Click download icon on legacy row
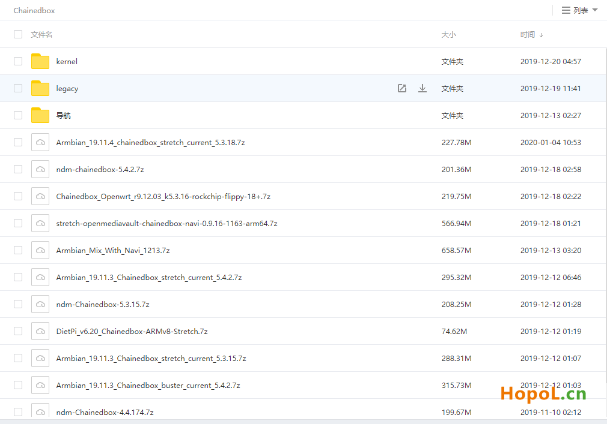This screenshot has height=424, width=607. point(422,88)
